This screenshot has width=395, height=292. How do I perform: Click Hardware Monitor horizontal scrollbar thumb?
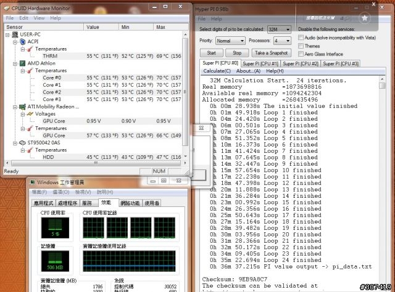click(96, 163)
